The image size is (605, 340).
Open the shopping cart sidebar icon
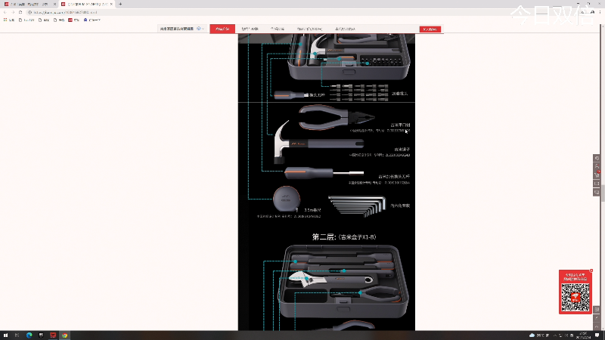[597, 175]
